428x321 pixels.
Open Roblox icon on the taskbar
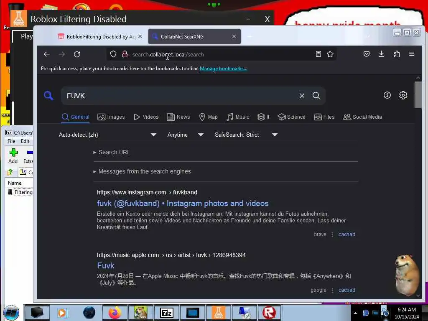(269, 313)
